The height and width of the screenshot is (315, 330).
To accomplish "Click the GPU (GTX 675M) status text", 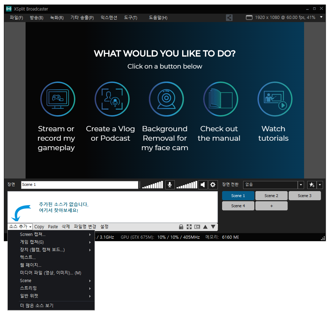I will point(137,237).
